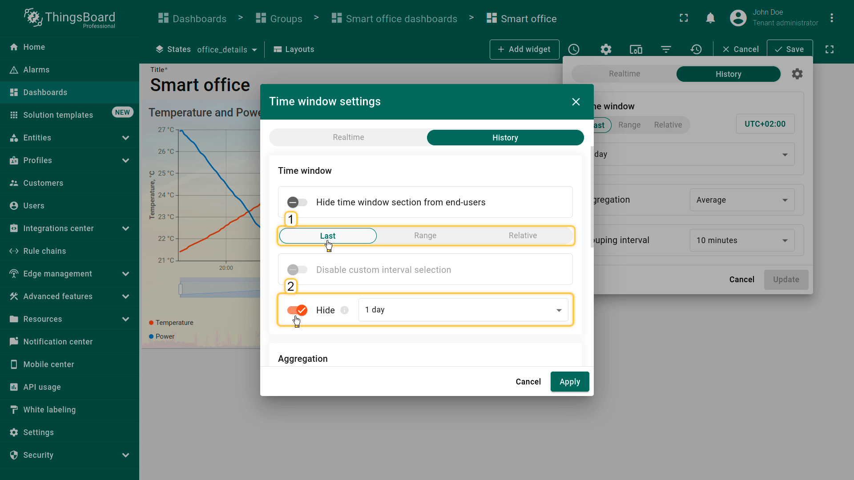Click the chart timeline slider handle
Screen dimensions: 854x480
[x=181, y=289]
